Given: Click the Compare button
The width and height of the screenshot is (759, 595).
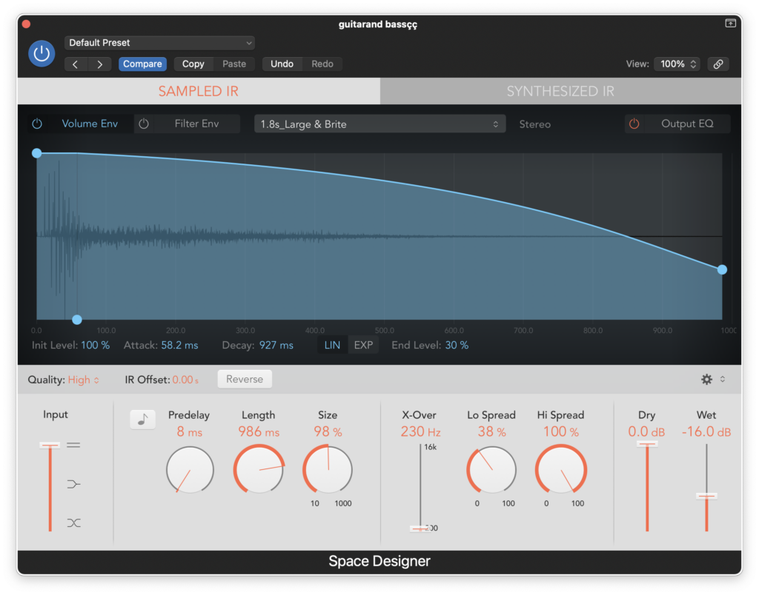Looking at the screenshot, I should click(x=142, y=64).
